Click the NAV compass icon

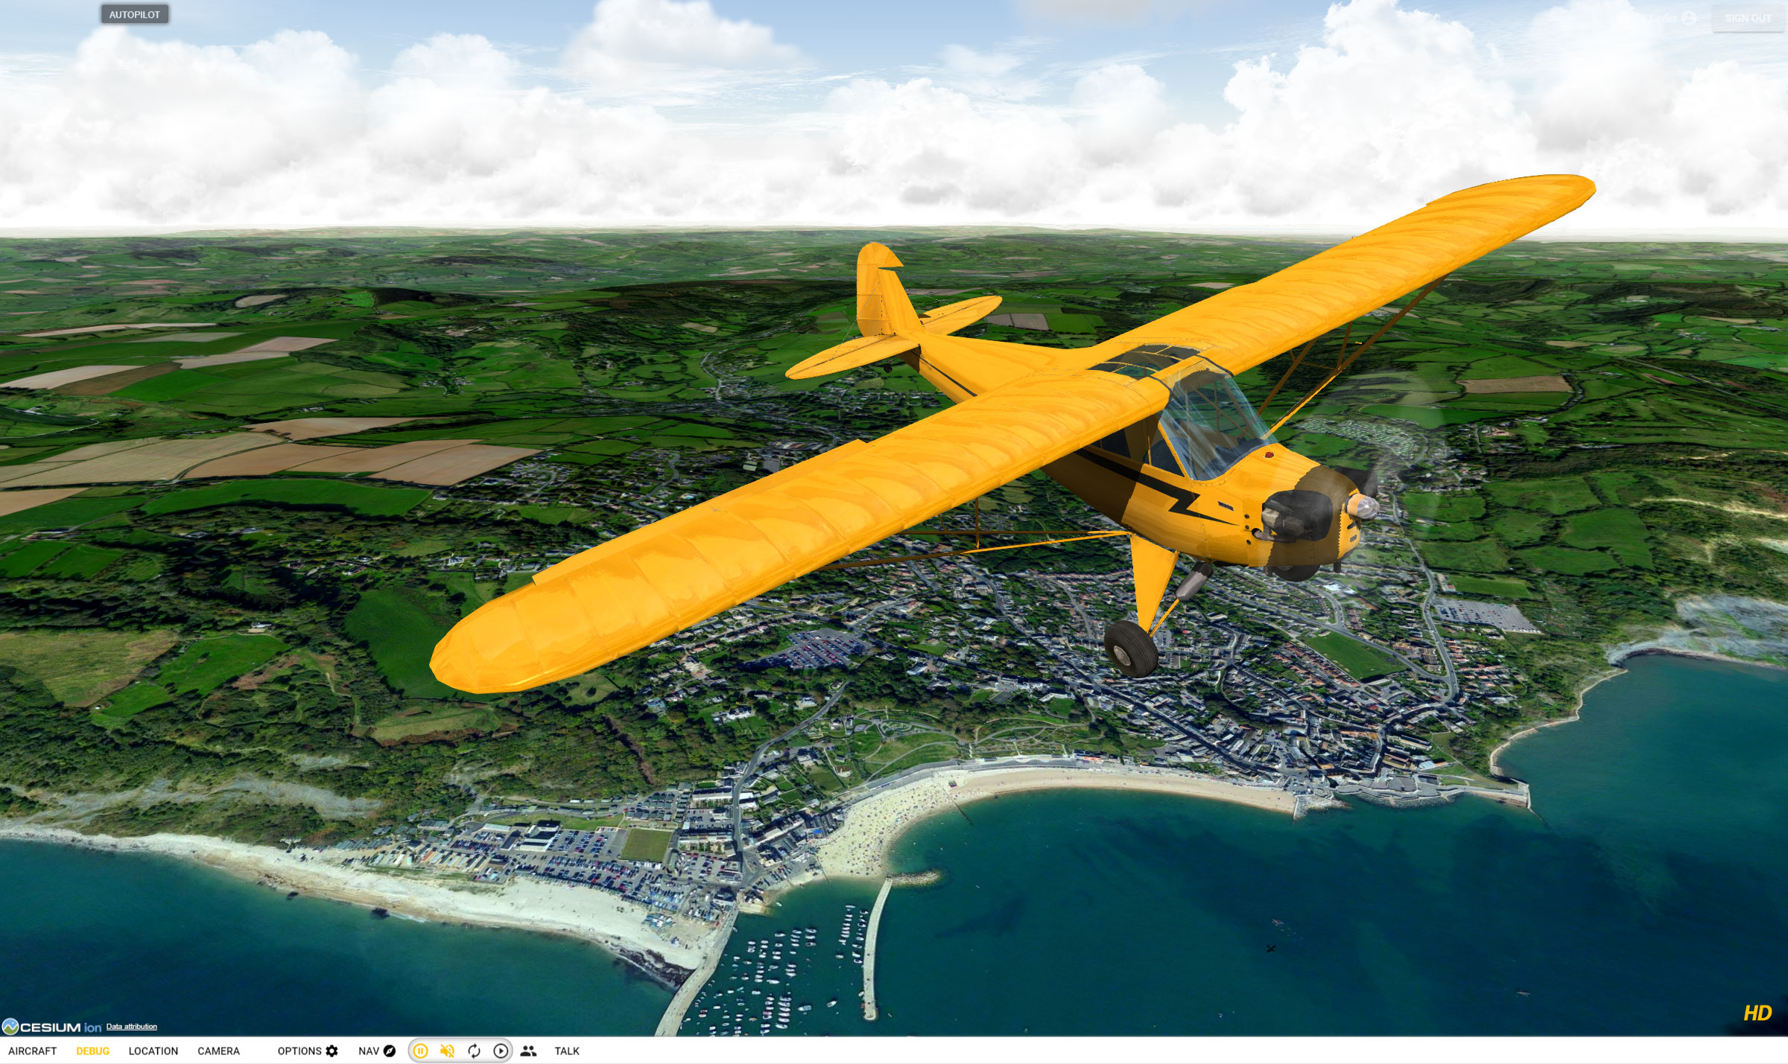tap(389, 1051)
